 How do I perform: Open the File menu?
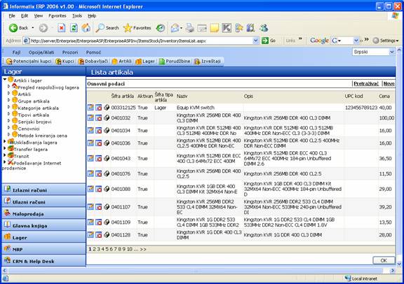tap(12, 16)
